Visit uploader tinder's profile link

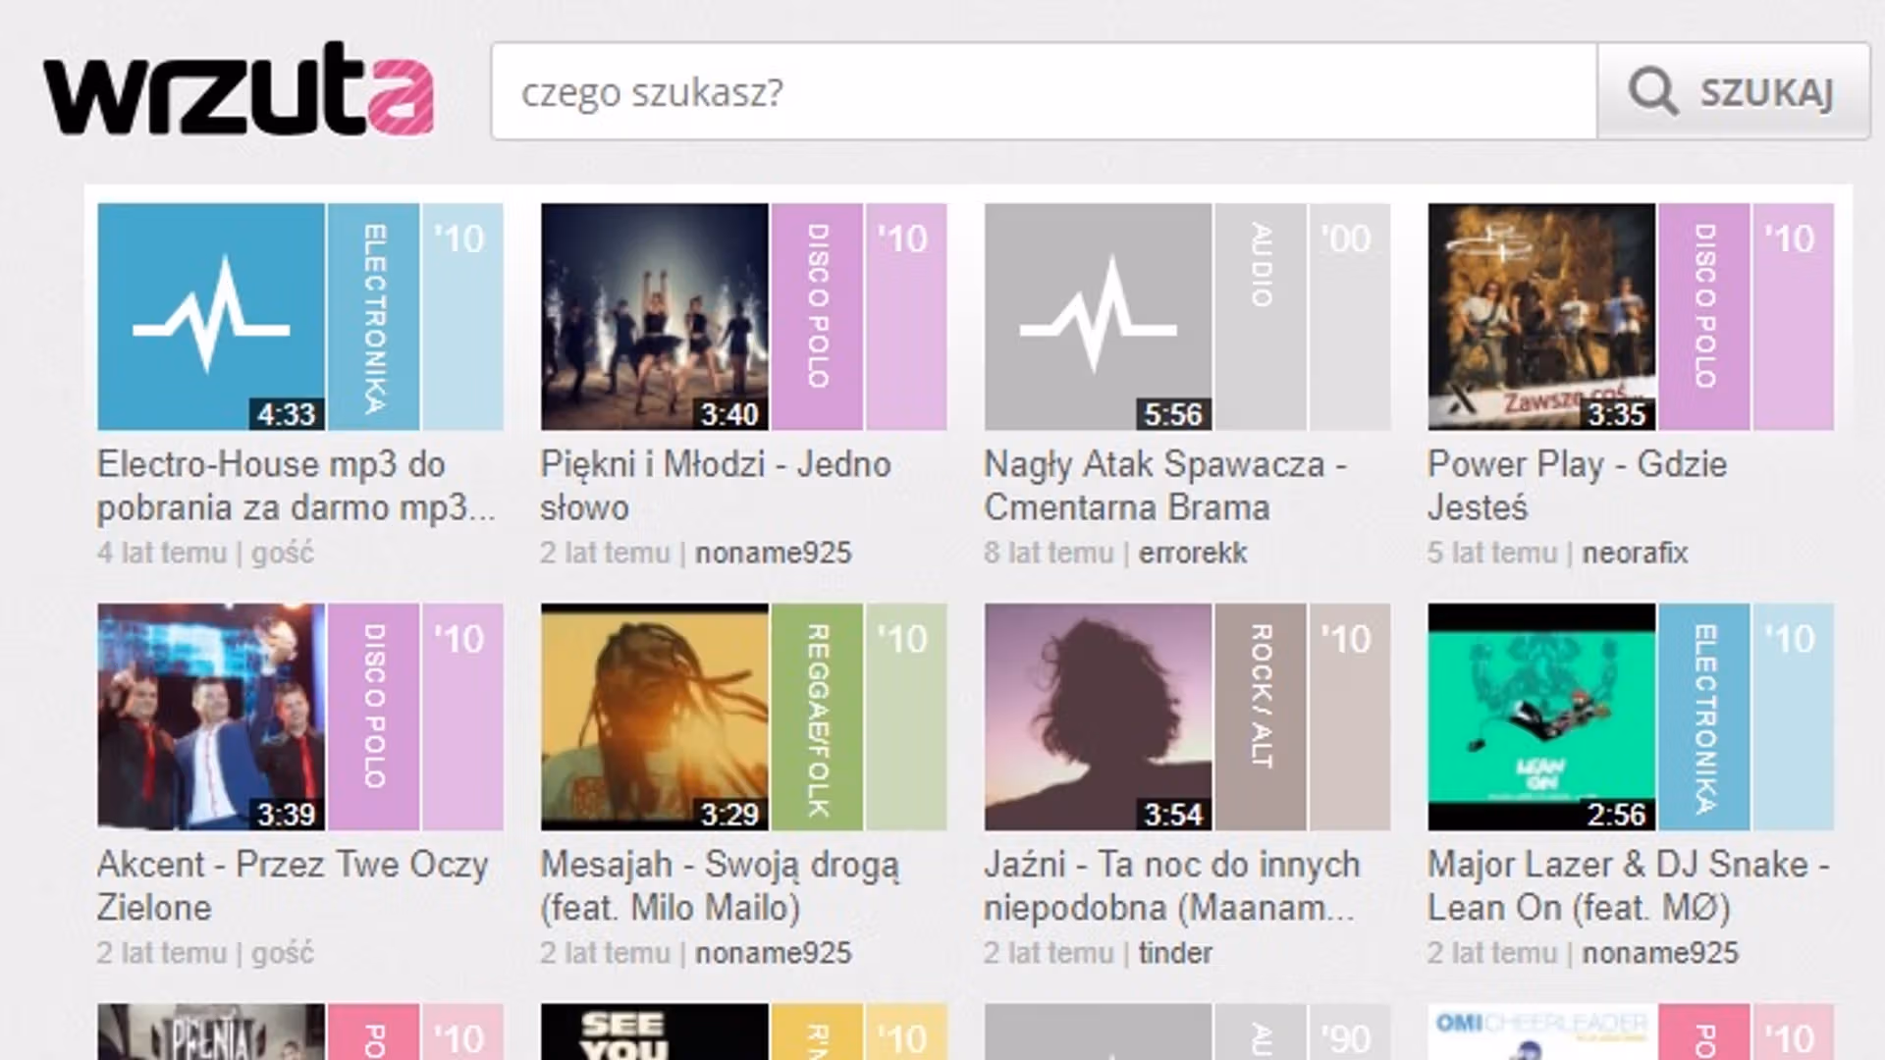pyautogui.click(x=1175, y=953)
